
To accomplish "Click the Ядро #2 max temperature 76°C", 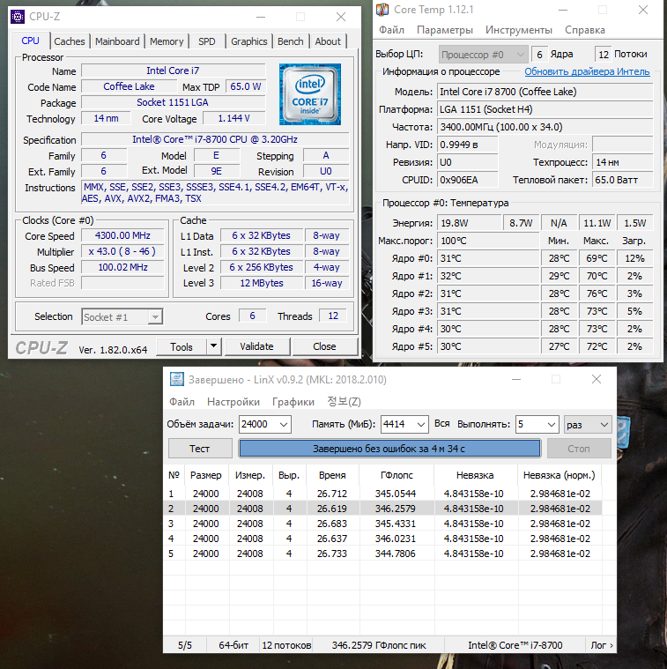I will pos(597,294).
